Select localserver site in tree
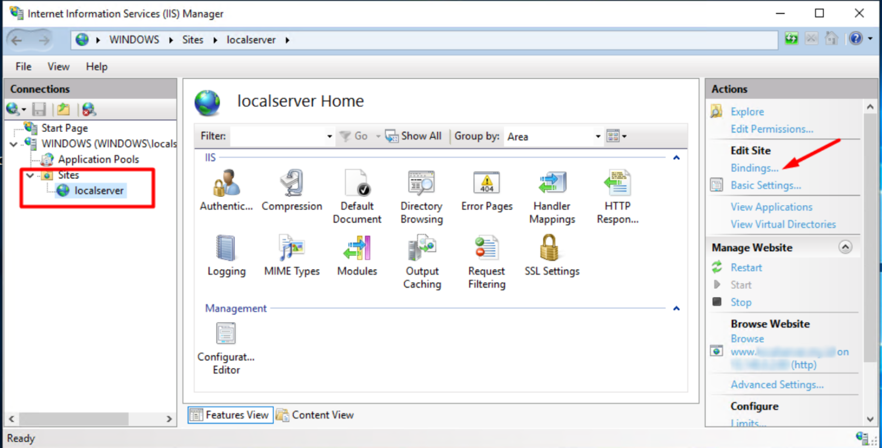This screenshot has height=448, width=882. pos(99,191)
